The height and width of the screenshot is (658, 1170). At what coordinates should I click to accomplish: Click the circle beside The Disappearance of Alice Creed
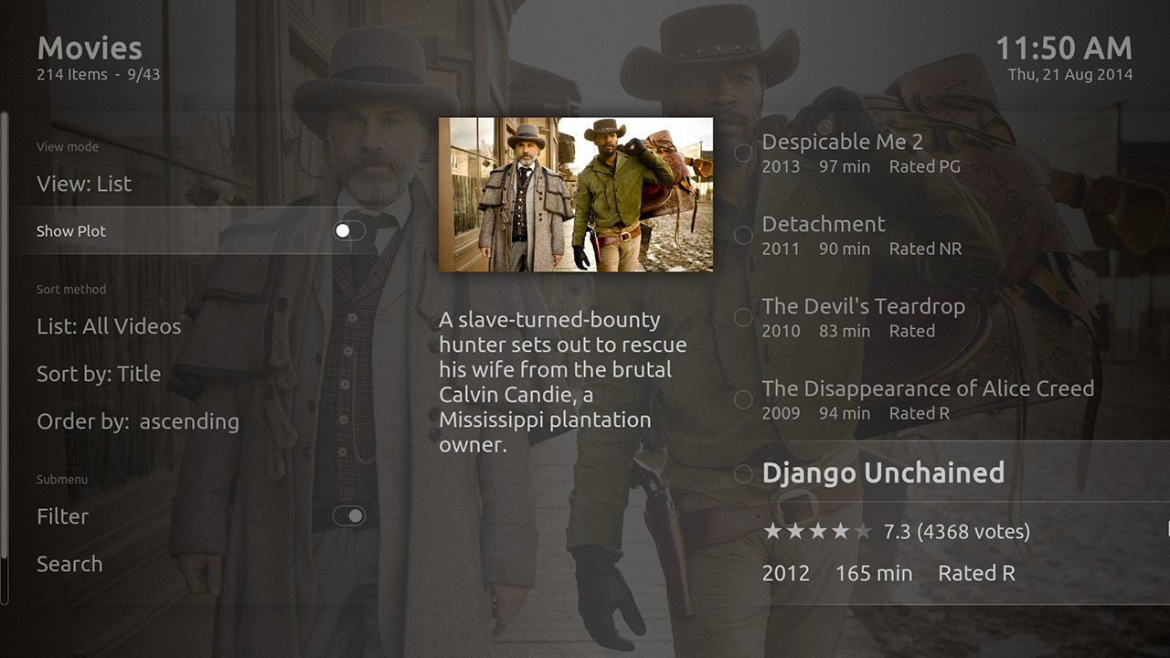pyautogui.click(x=743, y=400)
